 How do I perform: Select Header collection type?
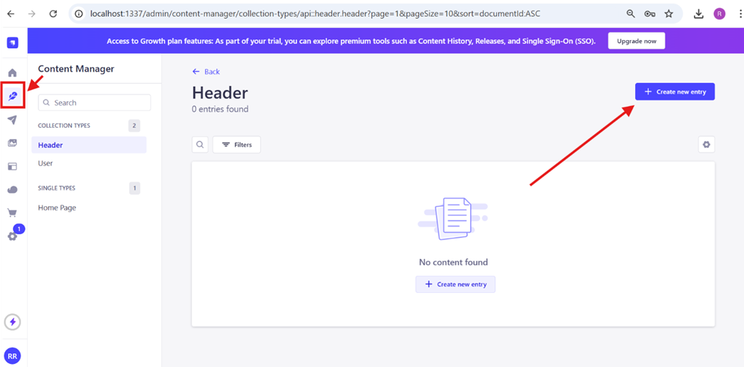51,145
